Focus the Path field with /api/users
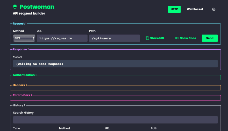 click(x=115, y=38)
